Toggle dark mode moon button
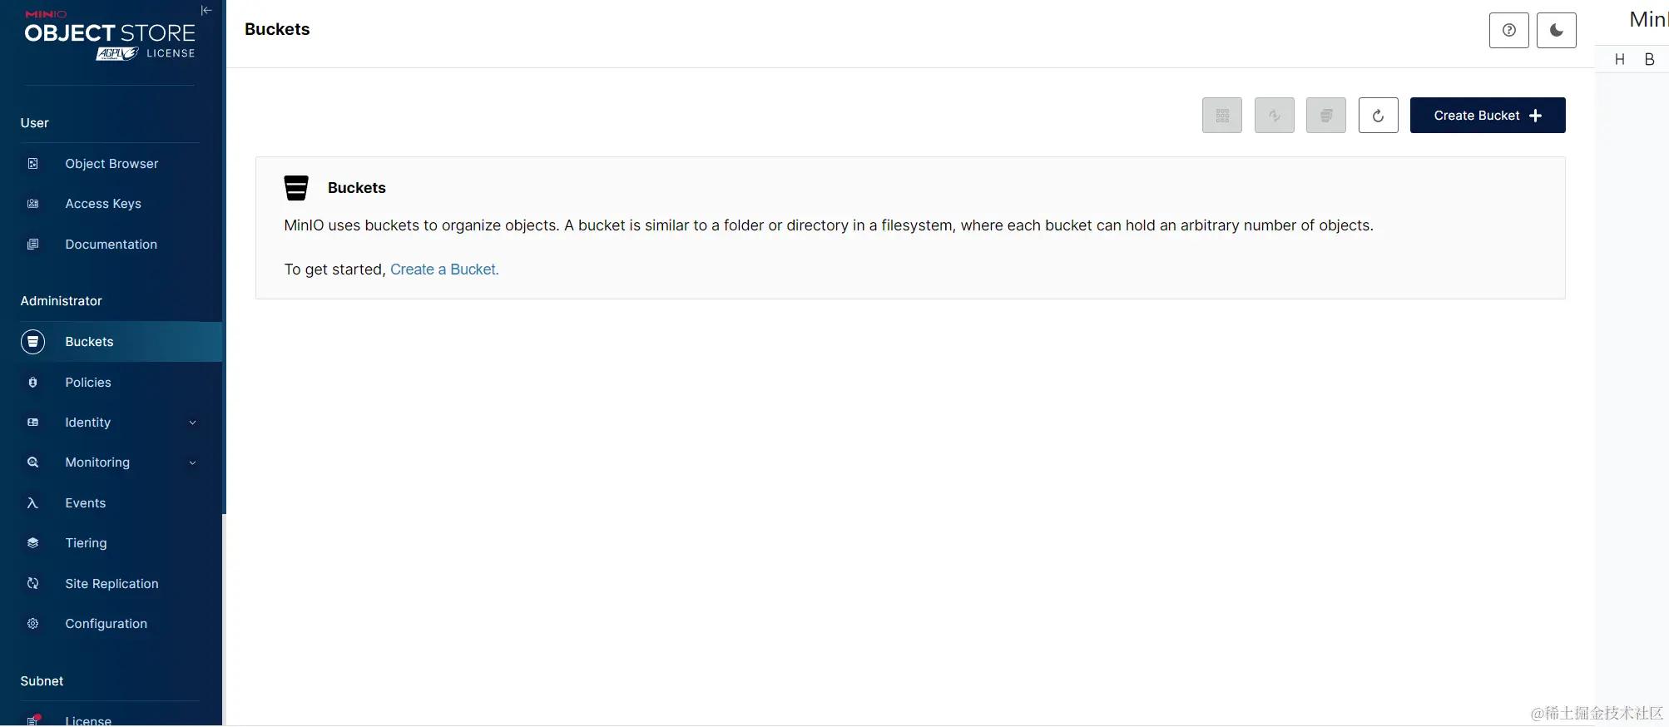This screenshot has height=727, width=1669. 1556,31
